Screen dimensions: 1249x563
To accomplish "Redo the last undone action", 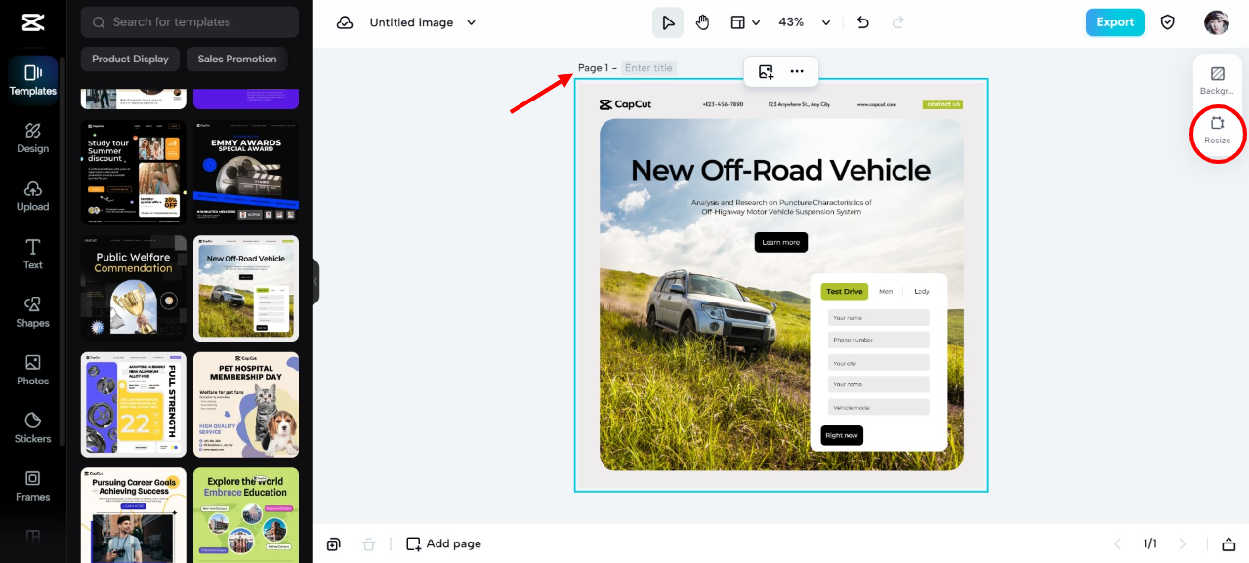I will pyautogui.click(x=898, y=22).
